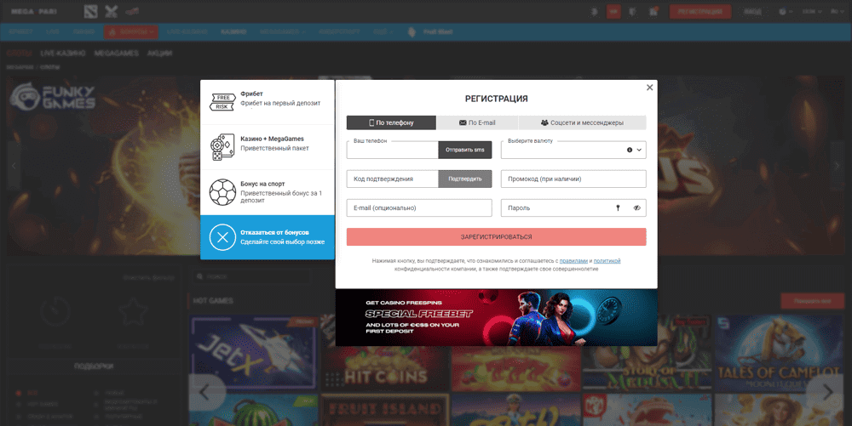
Task: Click the Dota 2 icon in header
Action: click(x=91, y=11)
